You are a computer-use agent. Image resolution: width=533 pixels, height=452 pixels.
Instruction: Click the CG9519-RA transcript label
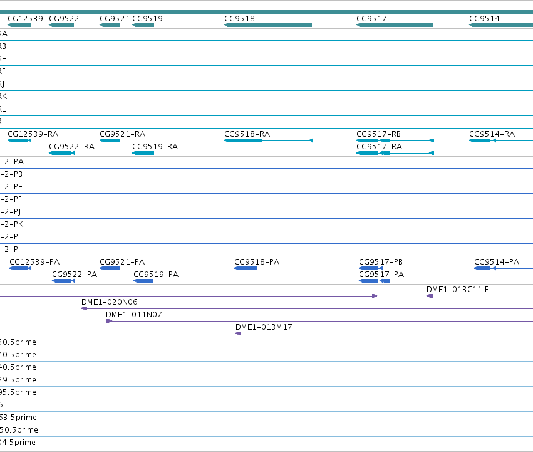click(155, 147)
